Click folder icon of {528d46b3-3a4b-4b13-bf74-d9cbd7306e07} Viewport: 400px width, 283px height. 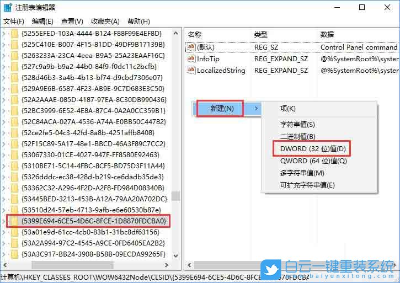point(14,78)
